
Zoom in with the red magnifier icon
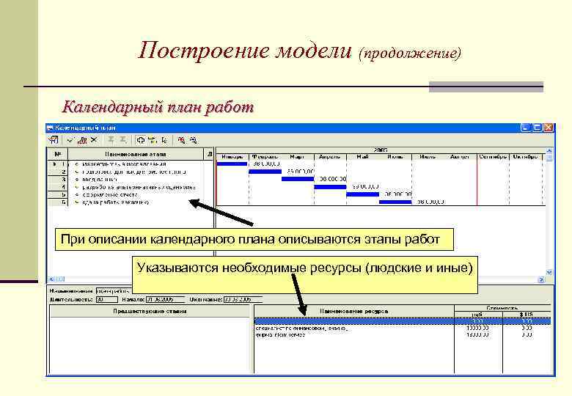tap(181, 140)
